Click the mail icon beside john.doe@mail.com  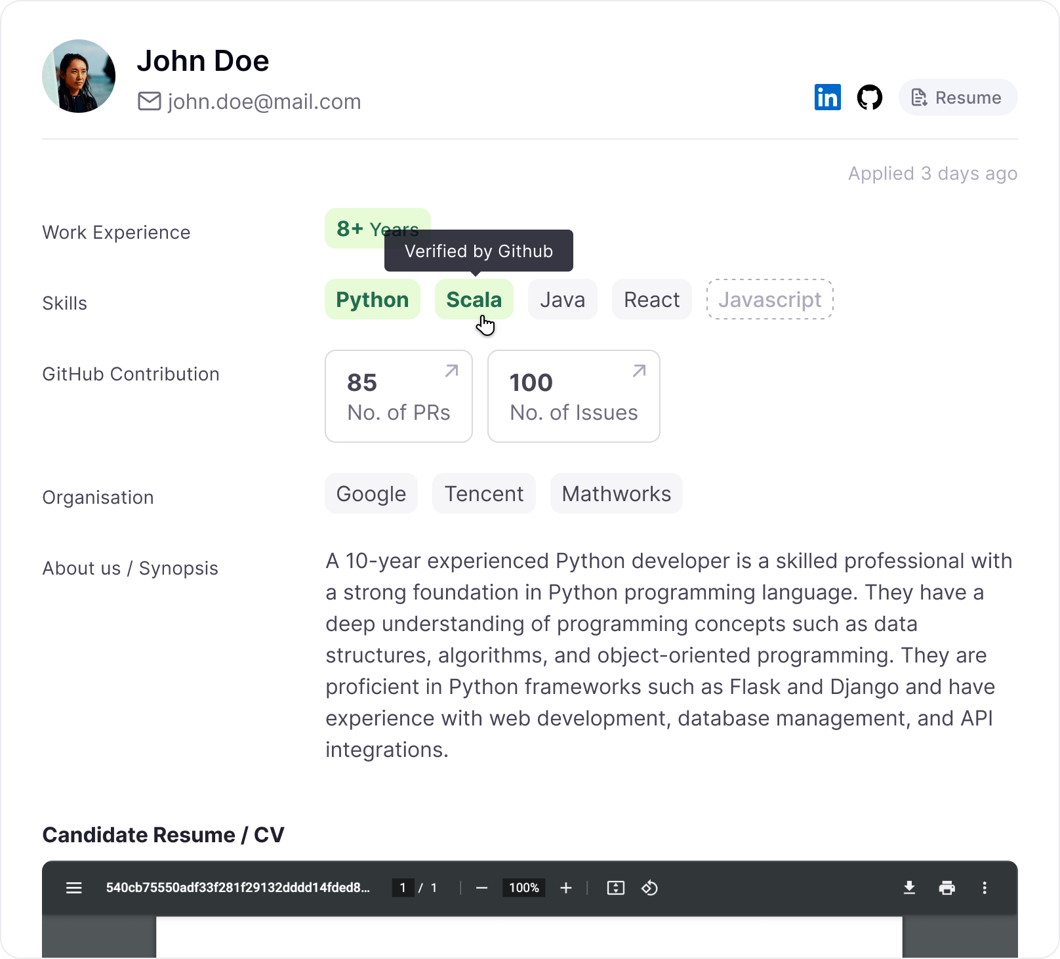pyautogui.click(x=150, y=101)
